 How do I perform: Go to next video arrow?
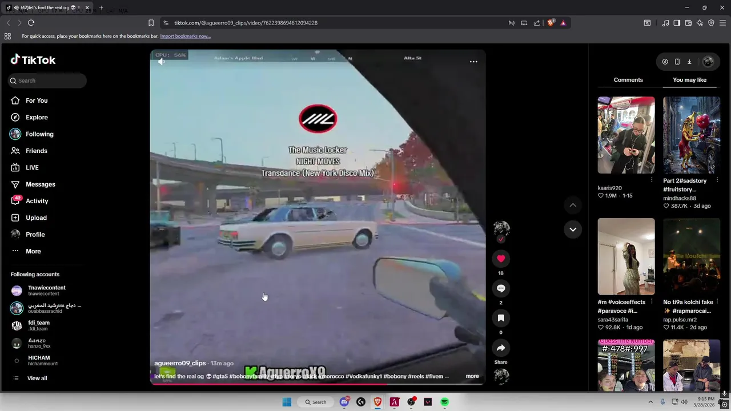click(x=573, y=229)
